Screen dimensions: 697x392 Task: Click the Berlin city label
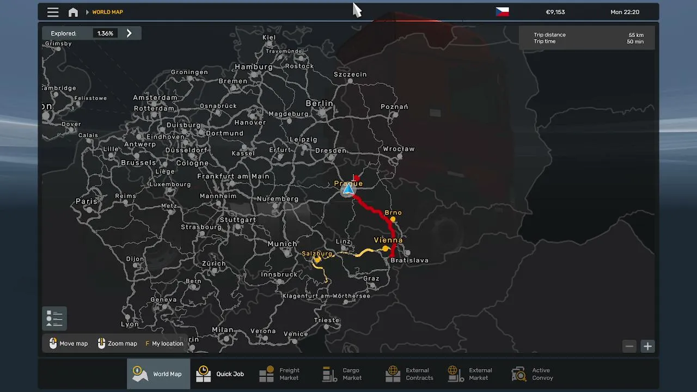(x=319, y=103)
